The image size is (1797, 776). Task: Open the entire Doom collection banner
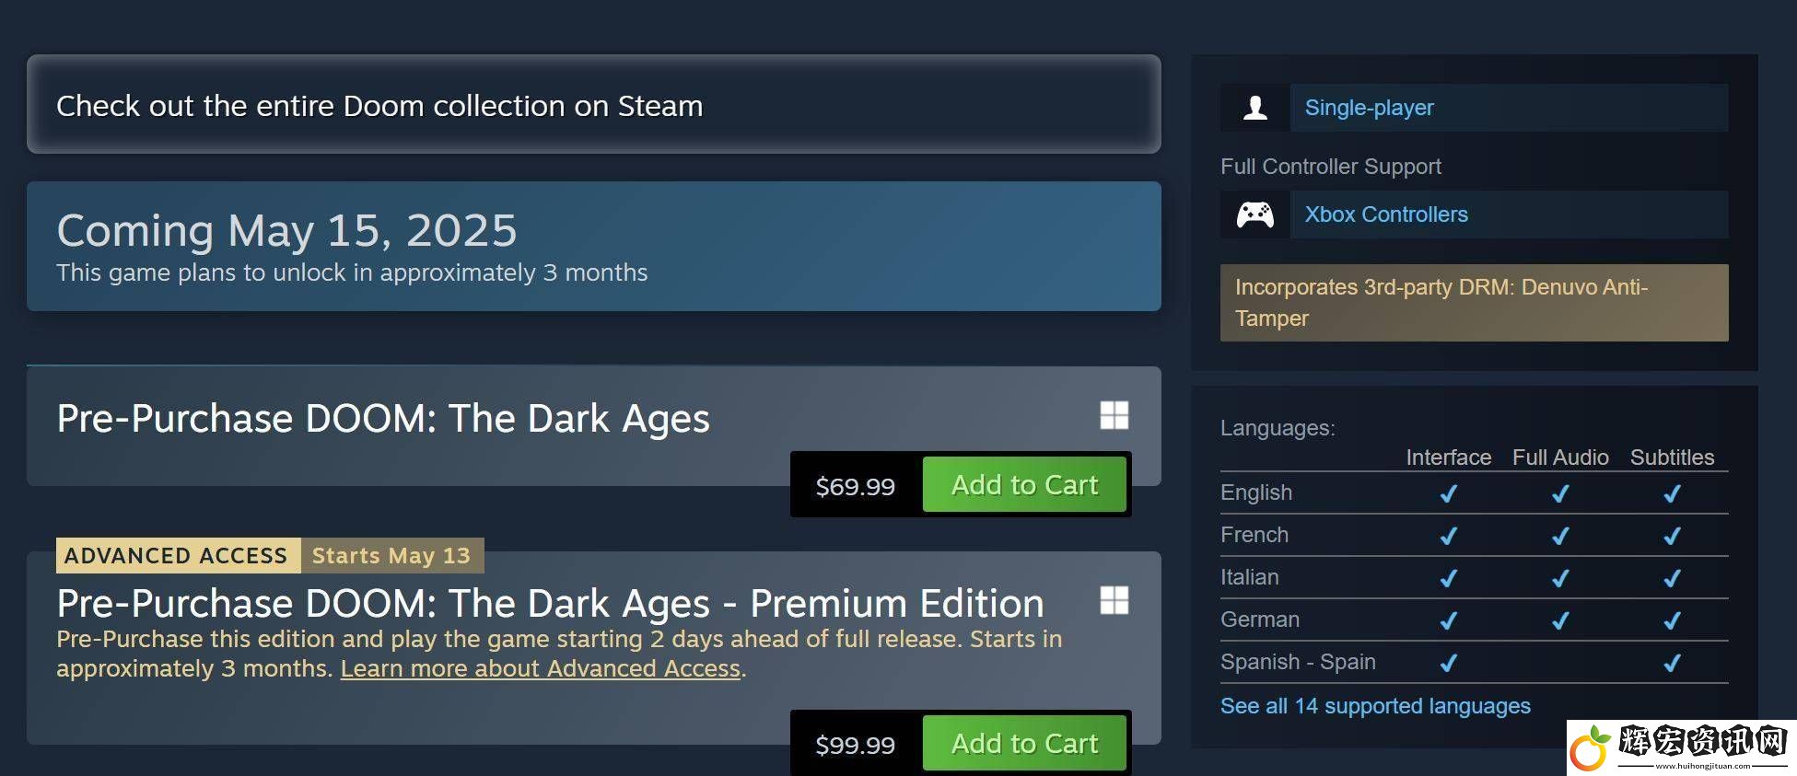594,105
